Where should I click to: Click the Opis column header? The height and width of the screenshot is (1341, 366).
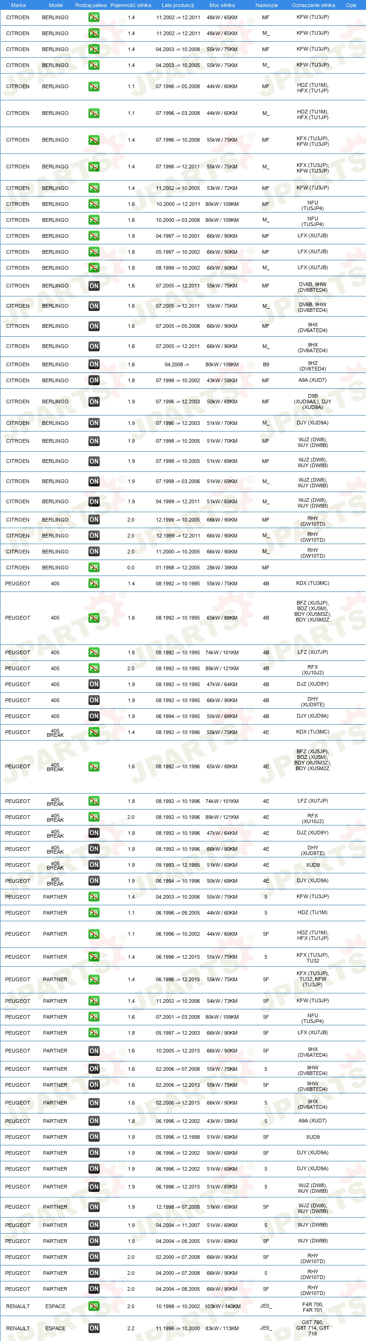[x=351, y=5]
